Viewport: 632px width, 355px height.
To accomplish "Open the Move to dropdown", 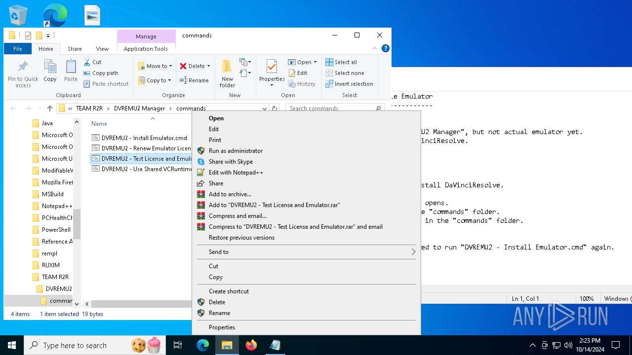I will click(155, 66).
